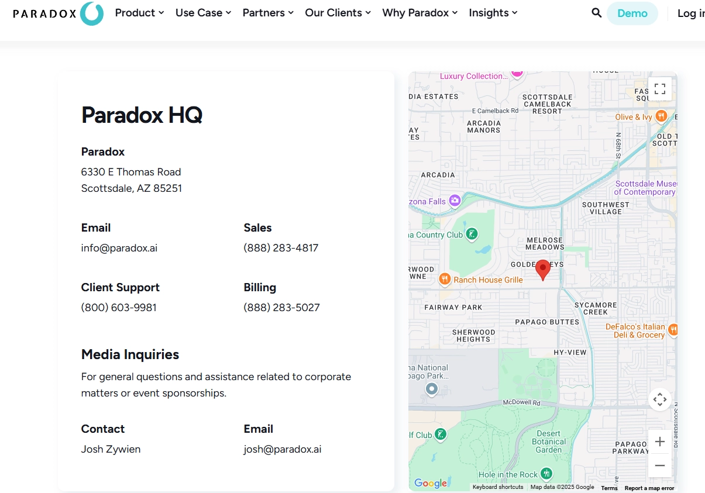Click the Luxury Collection pink marker
Viewport: 705px width, 493px height.
(517, 73)
